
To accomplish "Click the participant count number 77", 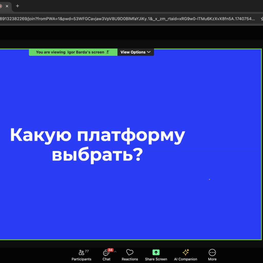I will tap(87, 251).
